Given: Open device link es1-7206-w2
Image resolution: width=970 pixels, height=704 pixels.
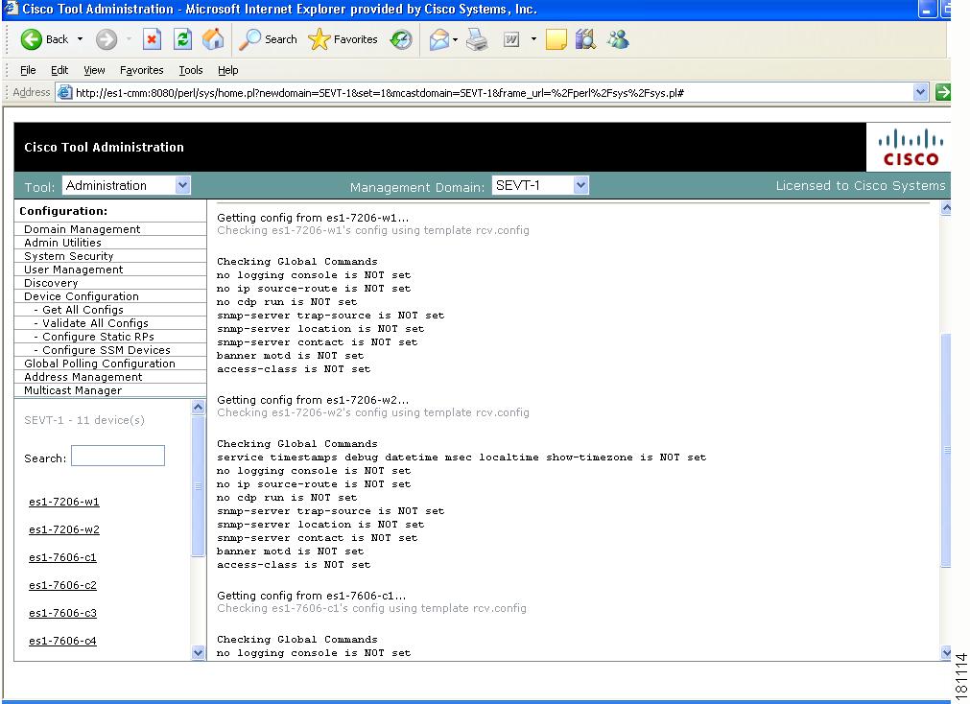Looking at the screenshot, I should (63, 529).
